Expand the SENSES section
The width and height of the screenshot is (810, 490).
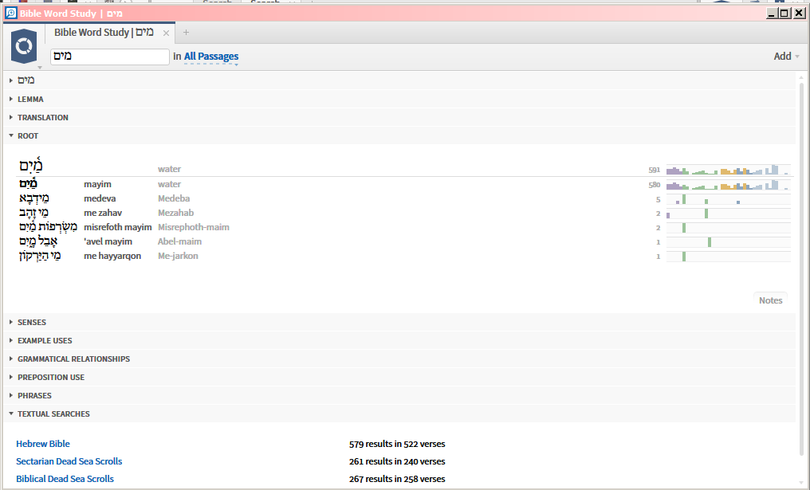11,322
